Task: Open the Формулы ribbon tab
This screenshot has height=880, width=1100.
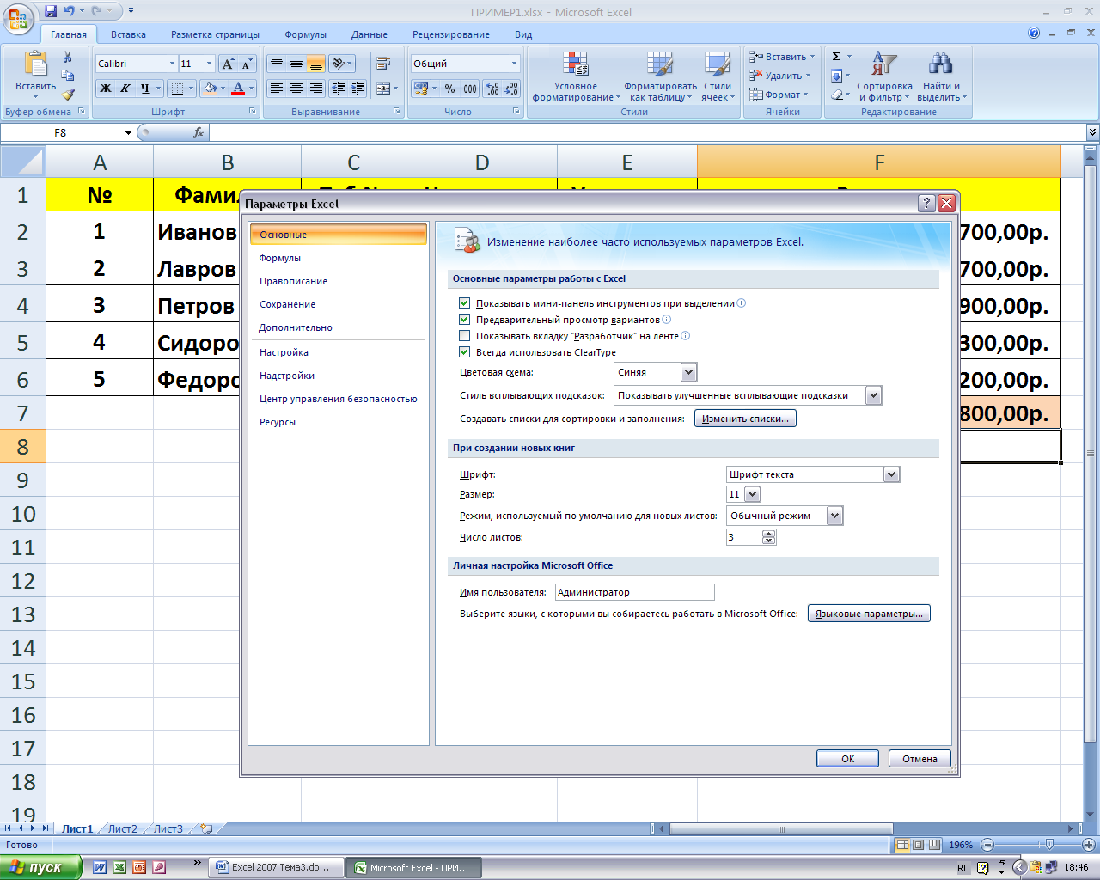Action: tap(305, 34)
